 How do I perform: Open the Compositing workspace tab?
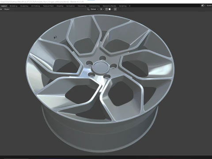[x=95, y=6]
